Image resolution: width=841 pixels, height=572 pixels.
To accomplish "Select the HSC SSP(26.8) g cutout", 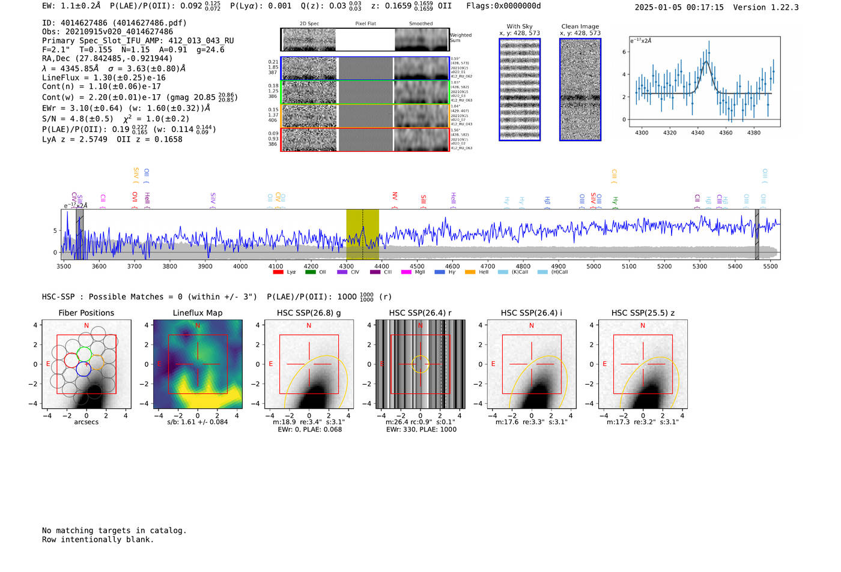I will tap(309, 364).
